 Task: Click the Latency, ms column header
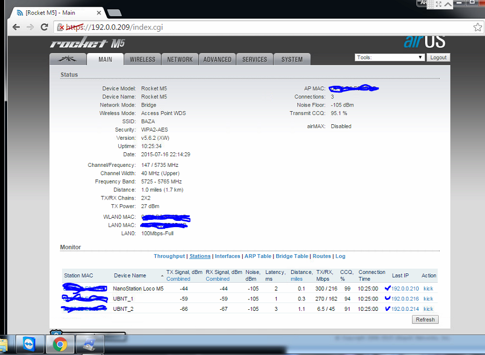pyautogui.click(x=275, y=275)
